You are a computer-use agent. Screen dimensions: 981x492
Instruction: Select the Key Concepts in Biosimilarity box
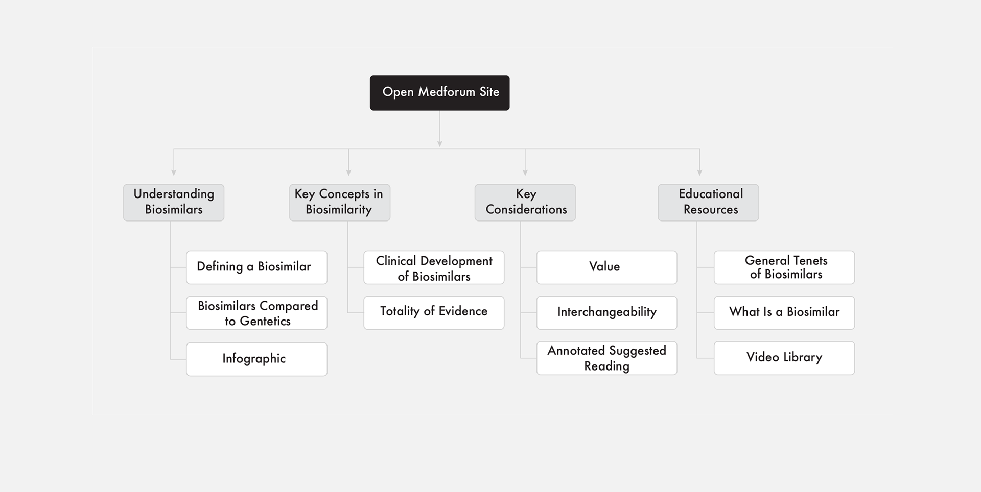340,202
